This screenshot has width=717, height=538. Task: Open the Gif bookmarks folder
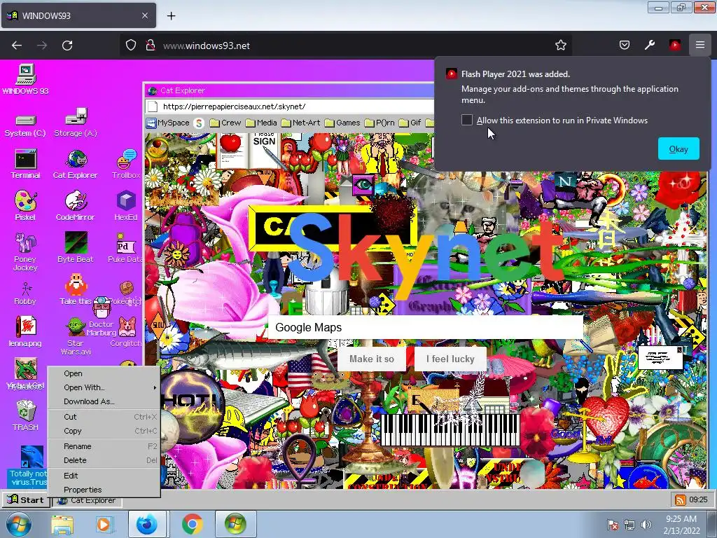[410, 123]
